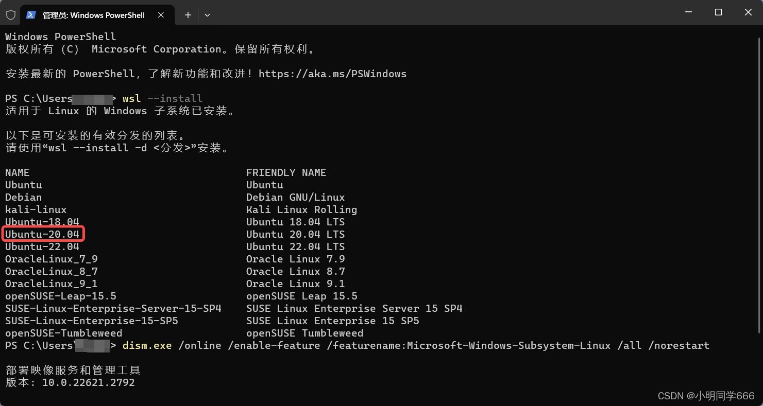Click the dism.exe command text
Screen dimensions: 763x406
click(147, 345)
